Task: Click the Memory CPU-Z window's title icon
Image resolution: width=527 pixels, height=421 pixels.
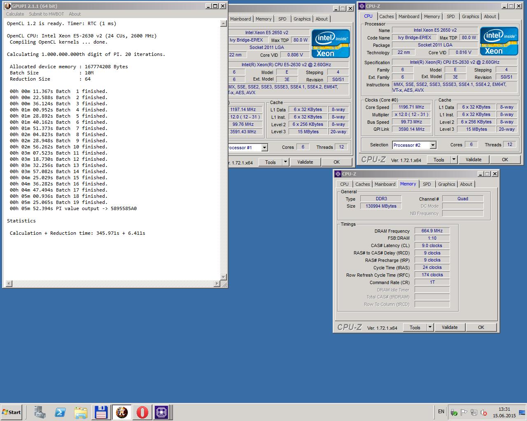Action: [338, 174]
